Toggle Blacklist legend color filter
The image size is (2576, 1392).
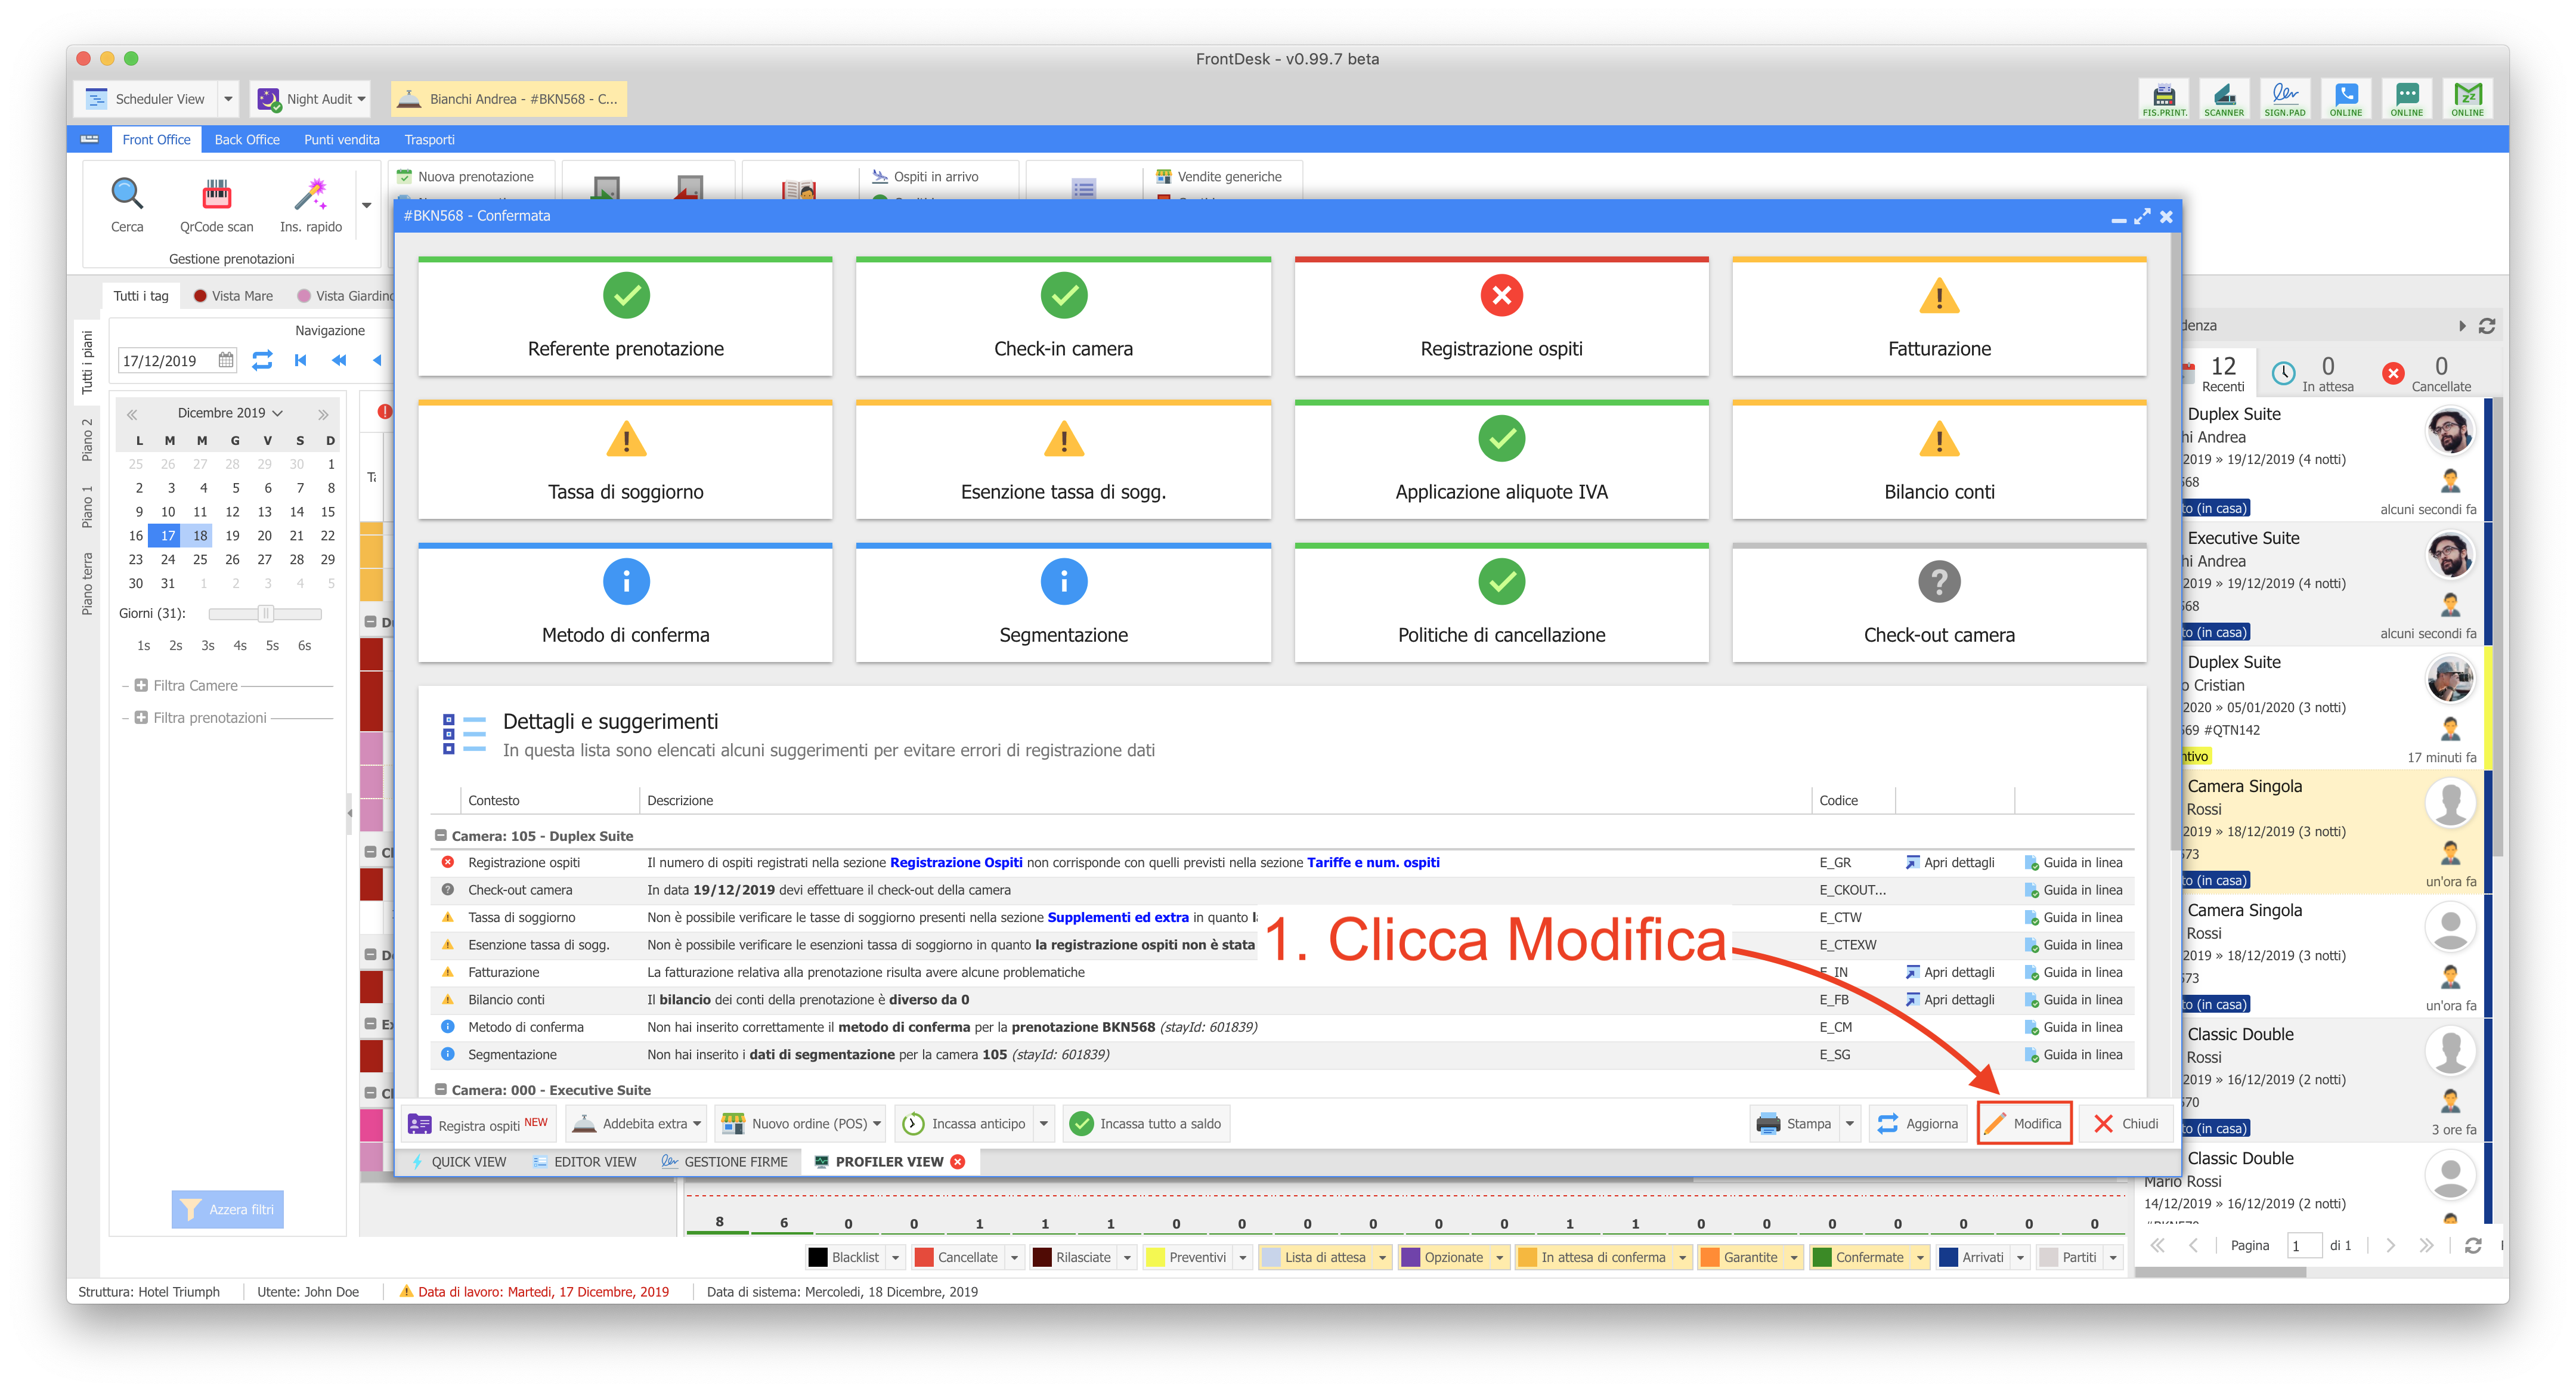tap(844, 1257)
